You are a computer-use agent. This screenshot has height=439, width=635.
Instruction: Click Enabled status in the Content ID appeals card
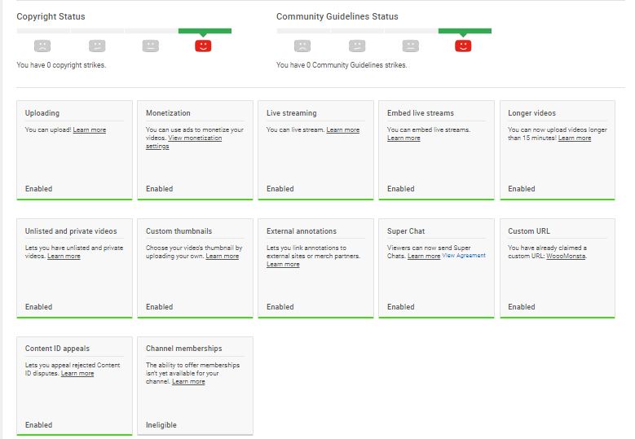pos(38,425)
